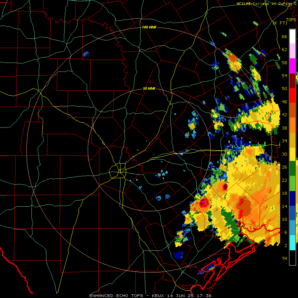
Task: Select the '26' legend value
Action: pyautogui.click(x=284, y=167)
